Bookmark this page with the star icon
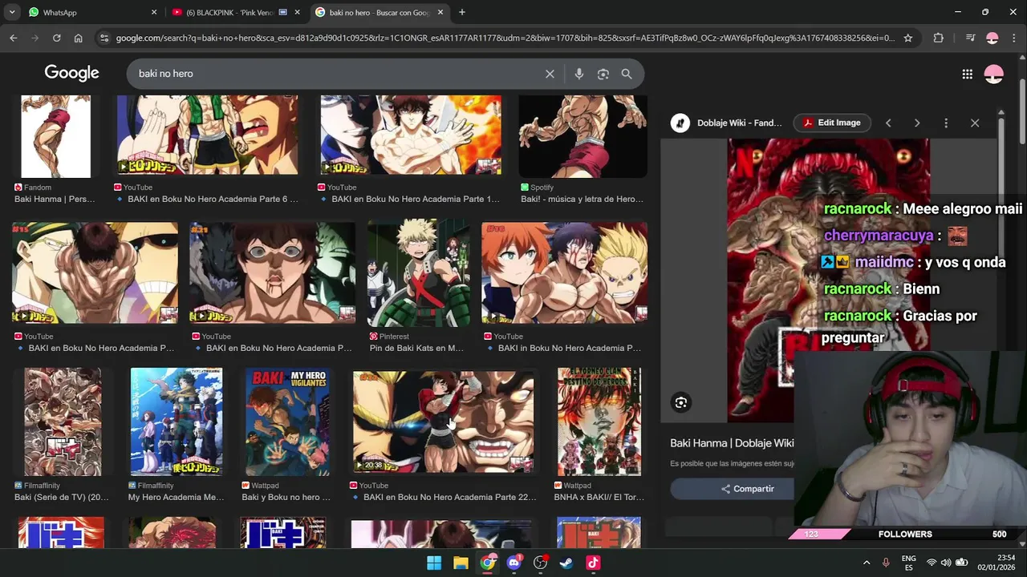1027x577 pixels. [x=908, y=38]
